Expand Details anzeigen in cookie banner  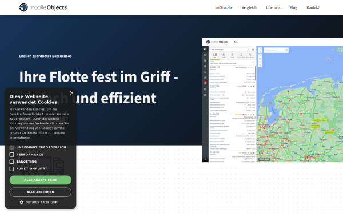tap(39, 202)
